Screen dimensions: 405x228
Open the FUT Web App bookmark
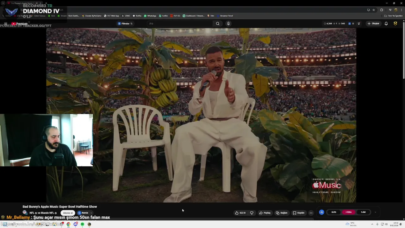click(x=111, y=16)
